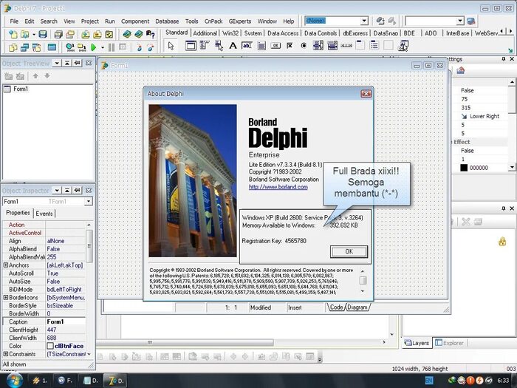Image resolution: width=517 pixels, height=388 pixels.
Task: Expand the Anchors property node
Action: [6, 265]
